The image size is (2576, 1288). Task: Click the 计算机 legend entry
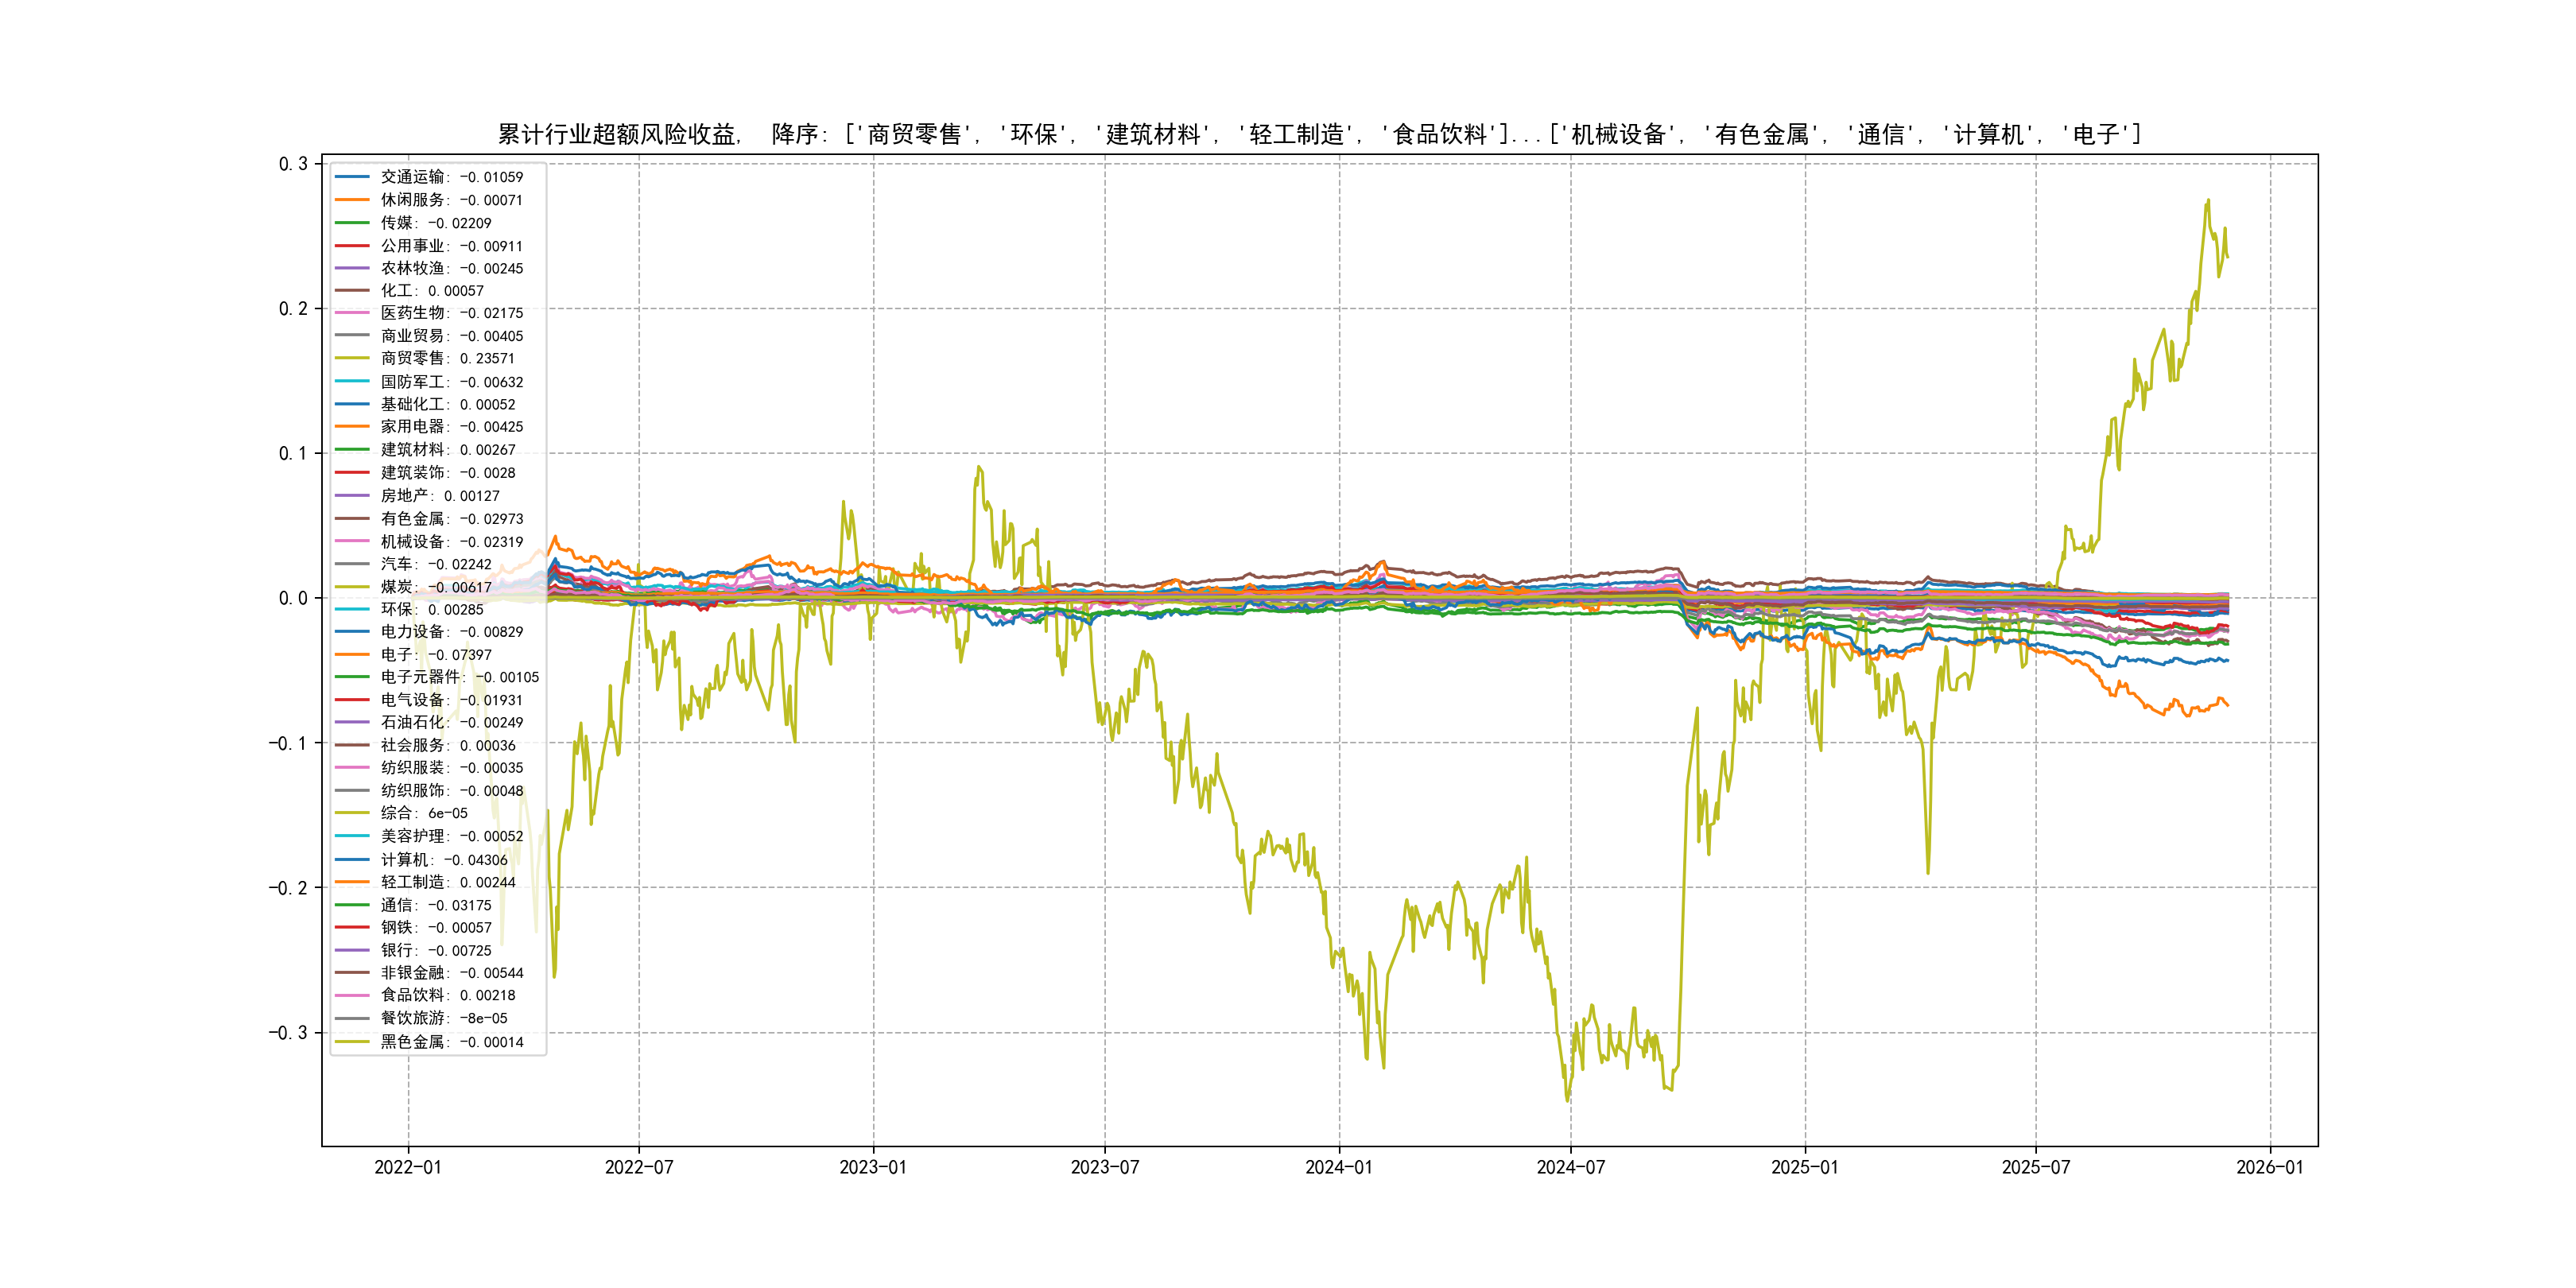443,859
